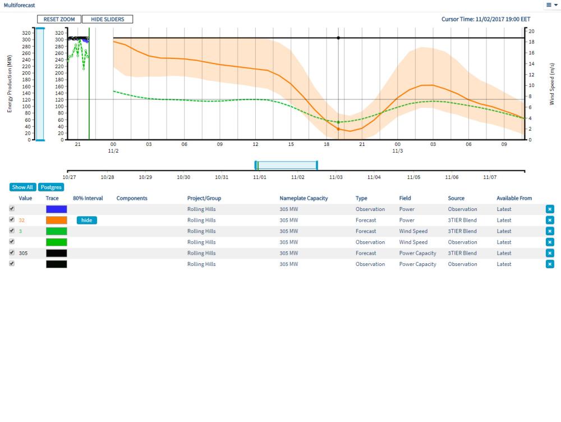Delete the Forecast Wind Speed row

coord(550,231)
